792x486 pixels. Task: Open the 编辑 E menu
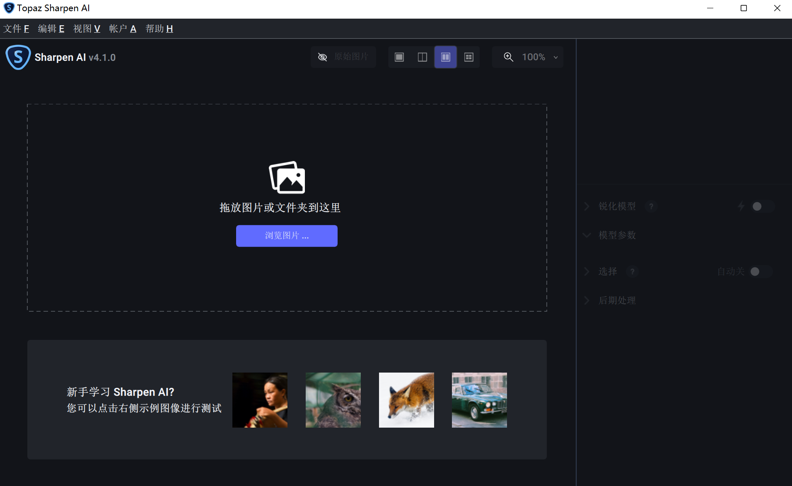tap(51, 29)
